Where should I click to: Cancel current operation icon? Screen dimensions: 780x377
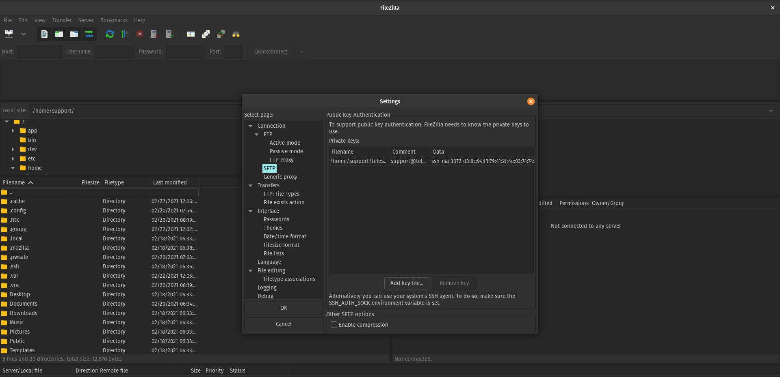140,34
